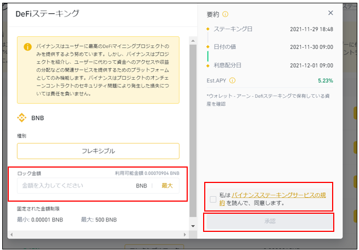Click the staking date 2021-11-29 18:48
The width and height of the screenshot is (359, 250).
click(x=311, y=29)
